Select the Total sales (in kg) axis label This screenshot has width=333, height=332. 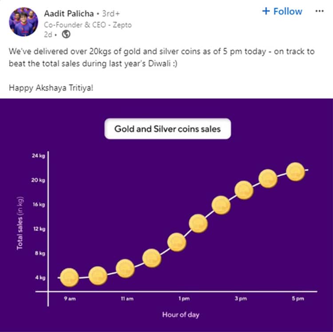pos(20,223)
